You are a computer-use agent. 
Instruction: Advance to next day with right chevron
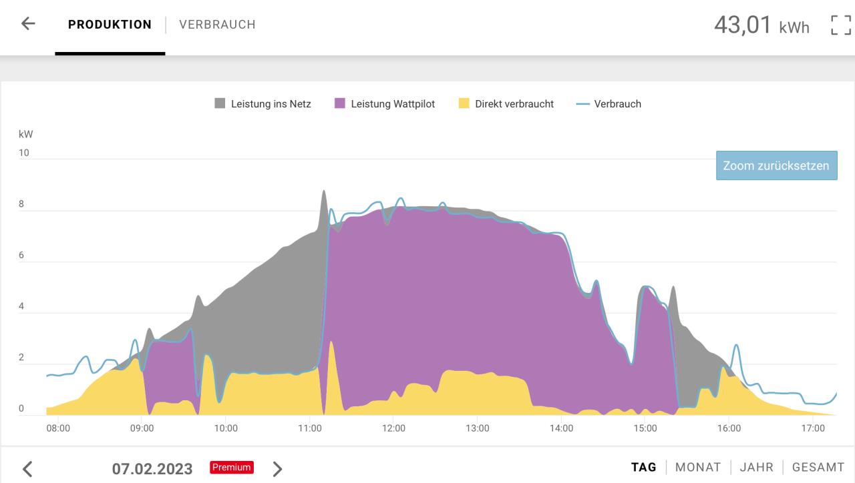(x=277, y=469)
